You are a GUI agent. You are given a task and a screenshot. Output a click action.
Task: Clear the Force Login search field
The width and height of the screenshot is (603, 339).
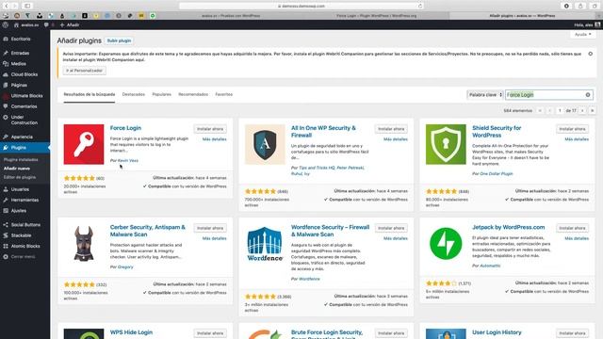588,95
